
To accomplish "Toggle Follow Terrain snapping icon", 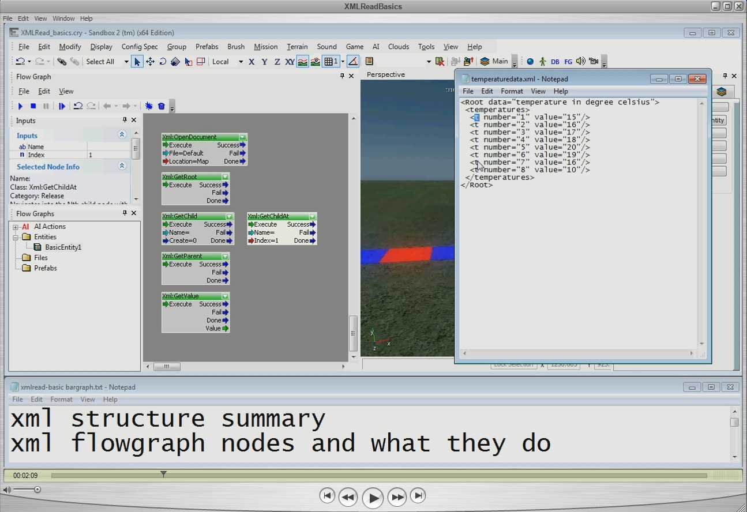I will pyautogui.click(x=302, y=62).
